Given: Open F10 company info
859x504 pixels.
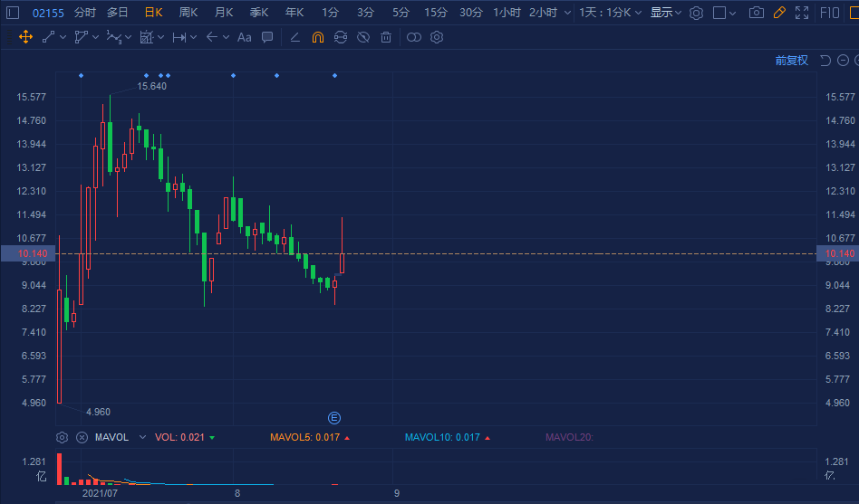Looking at the screenshot, I should [x=830, y=13].
